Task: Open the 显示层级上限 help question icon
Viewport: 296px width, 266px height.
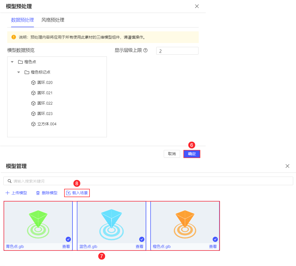Action: tap(145, 50)
